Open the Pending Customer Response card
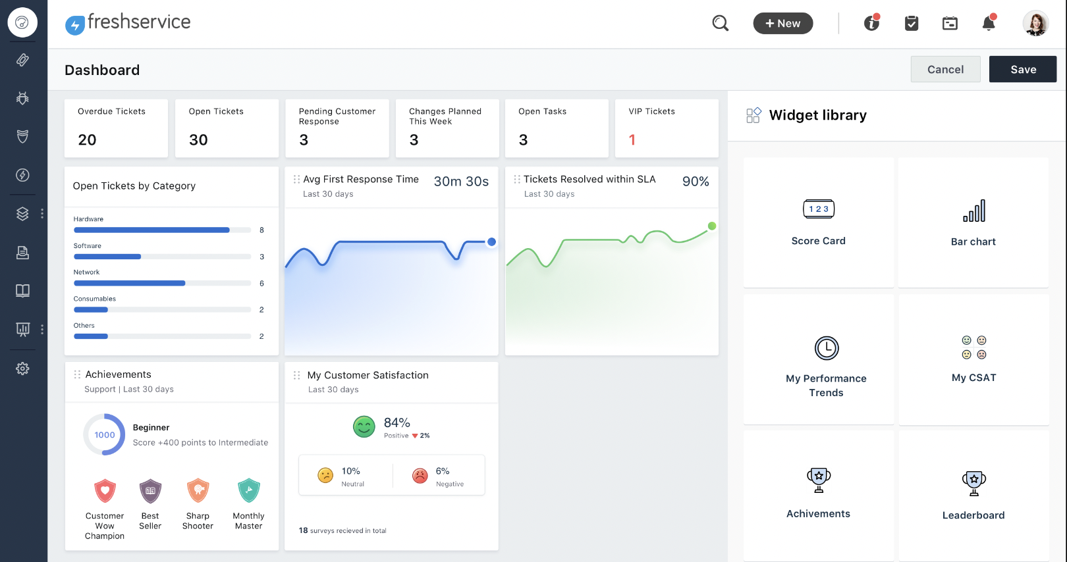The width and height of the screenshot is (1067, 562). pyautogui.click(x=337, y=128)
